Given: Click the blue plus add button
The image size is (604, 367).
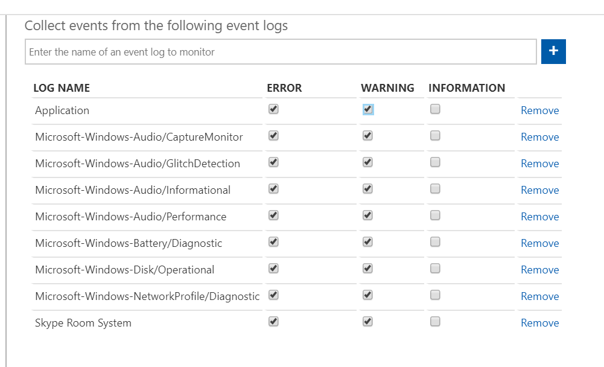Looking at the screenshot, I should tap(553, 52).
